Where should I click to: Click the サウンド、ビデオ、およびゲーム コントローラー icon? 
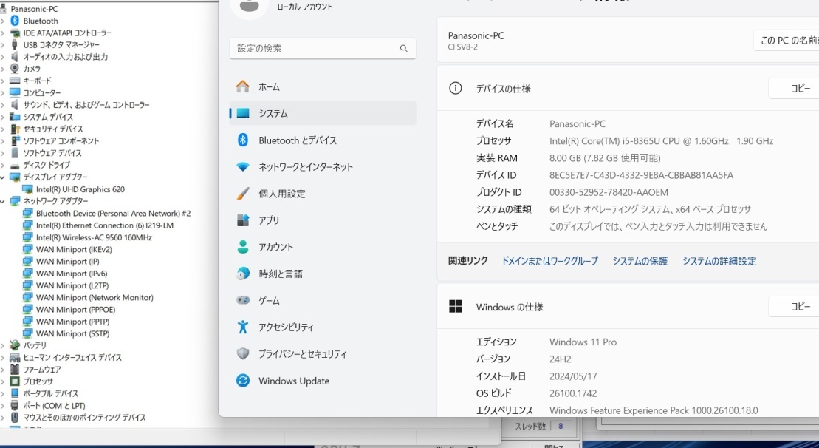(x=15, y=105)
